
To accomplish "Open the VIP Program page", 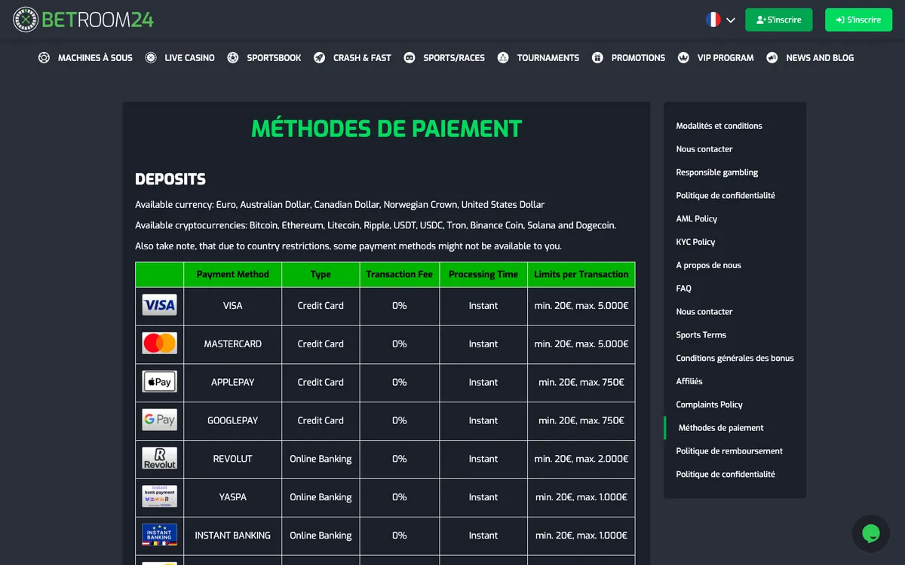I will (x=726, y=57).
